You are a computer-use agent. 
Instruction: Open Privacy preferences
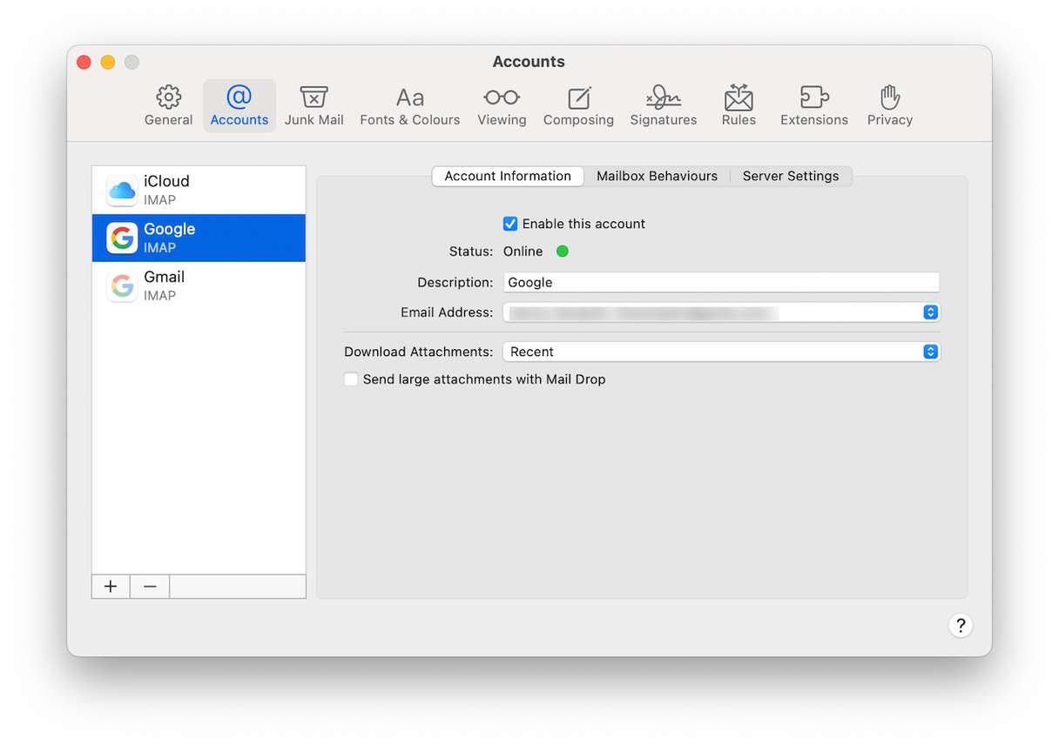[x=889, y=103]
